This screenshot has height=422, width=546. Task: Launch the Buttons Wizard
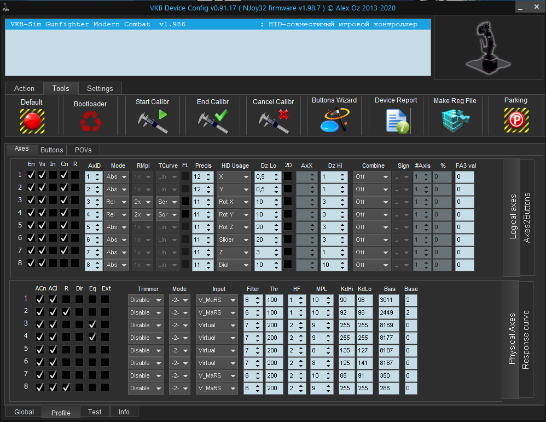point(334,120)
